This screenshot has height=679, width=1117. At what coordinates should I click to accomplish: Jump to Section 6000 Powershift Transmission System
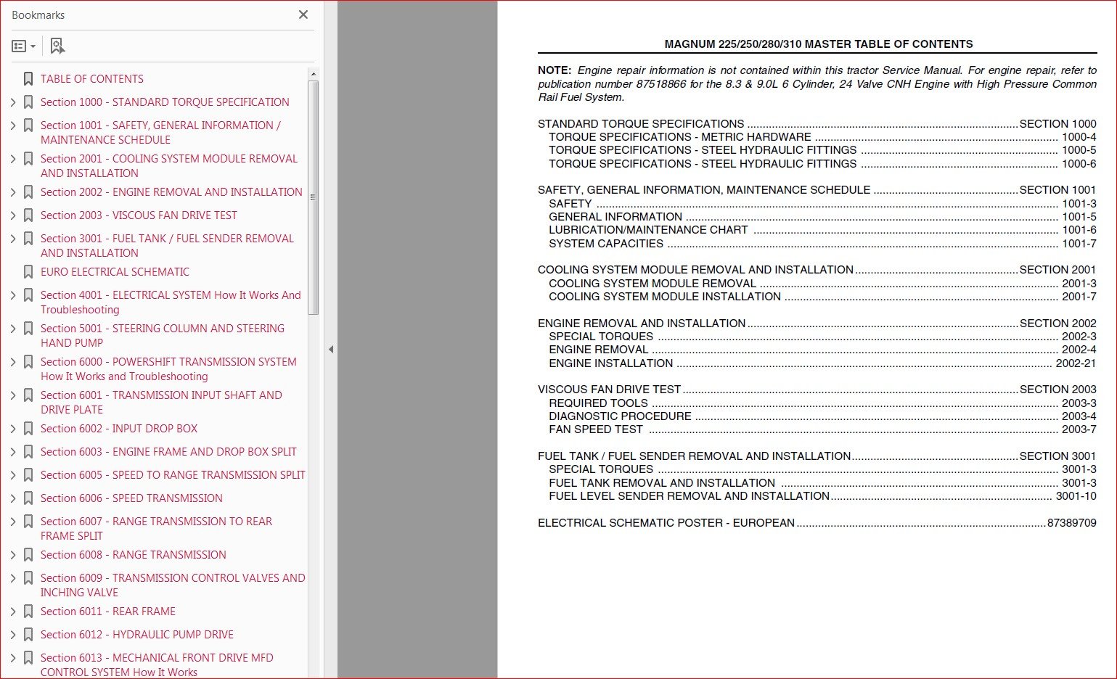[168, 369]
